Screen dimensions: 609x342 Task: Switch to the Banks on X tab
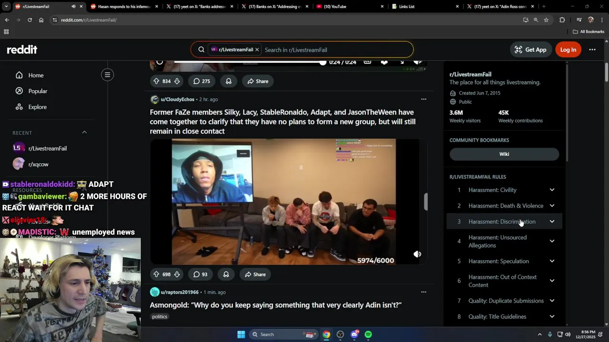(x=275, y=7)
